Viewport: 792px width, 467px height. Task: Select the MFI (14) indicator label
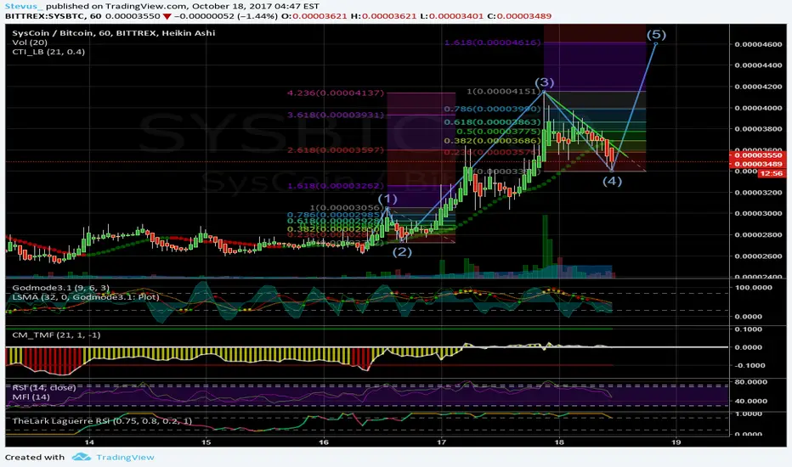click(31, 397)
